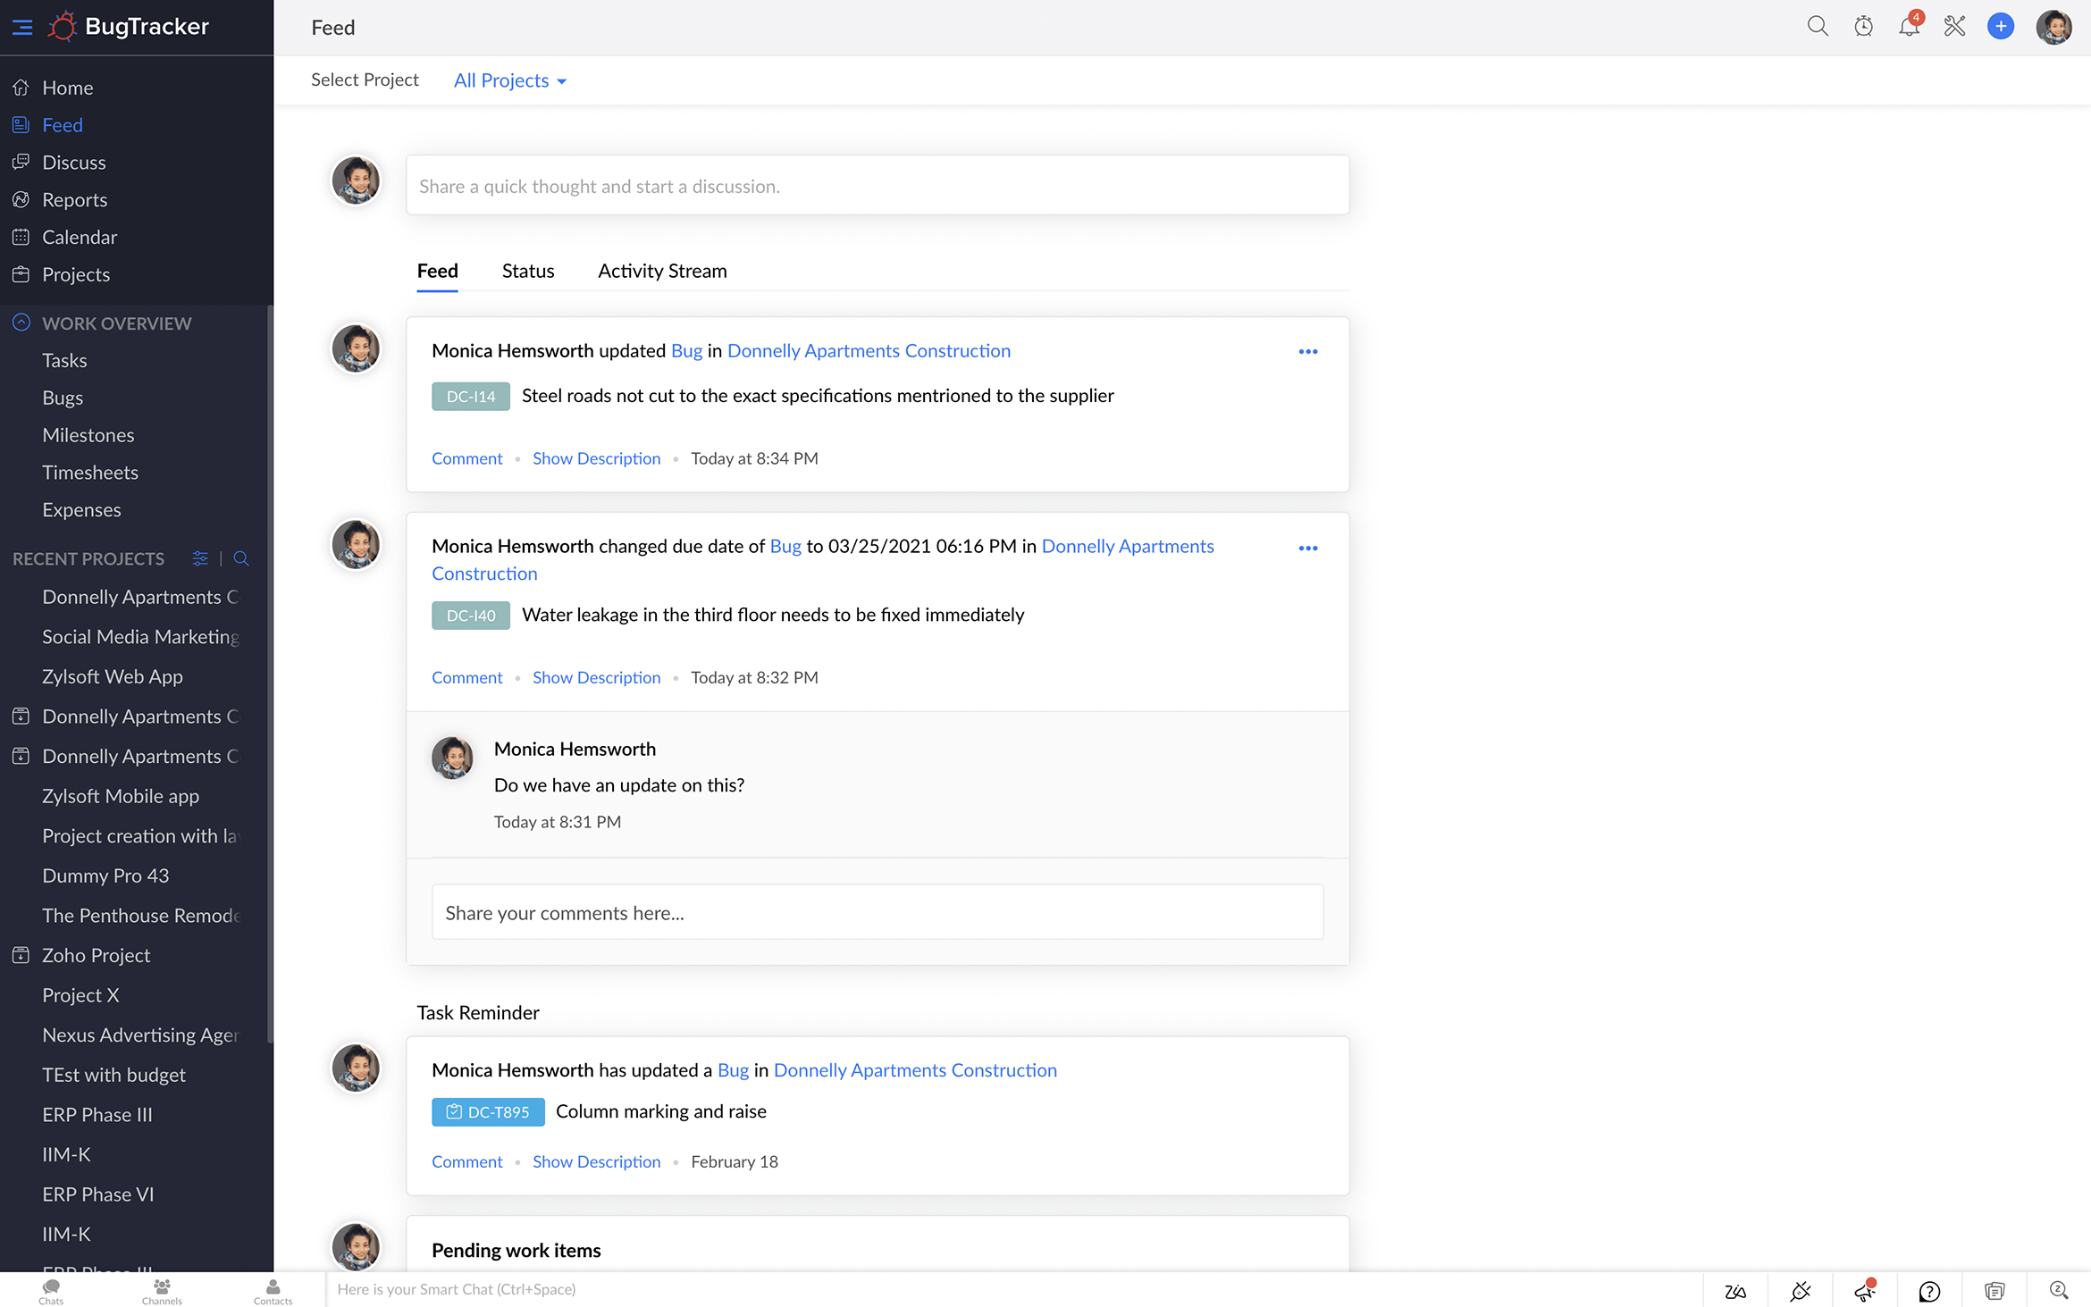Click Comment link on DC-T895 task
The image size is (2091, 1307).
[x=466, y=1161]
